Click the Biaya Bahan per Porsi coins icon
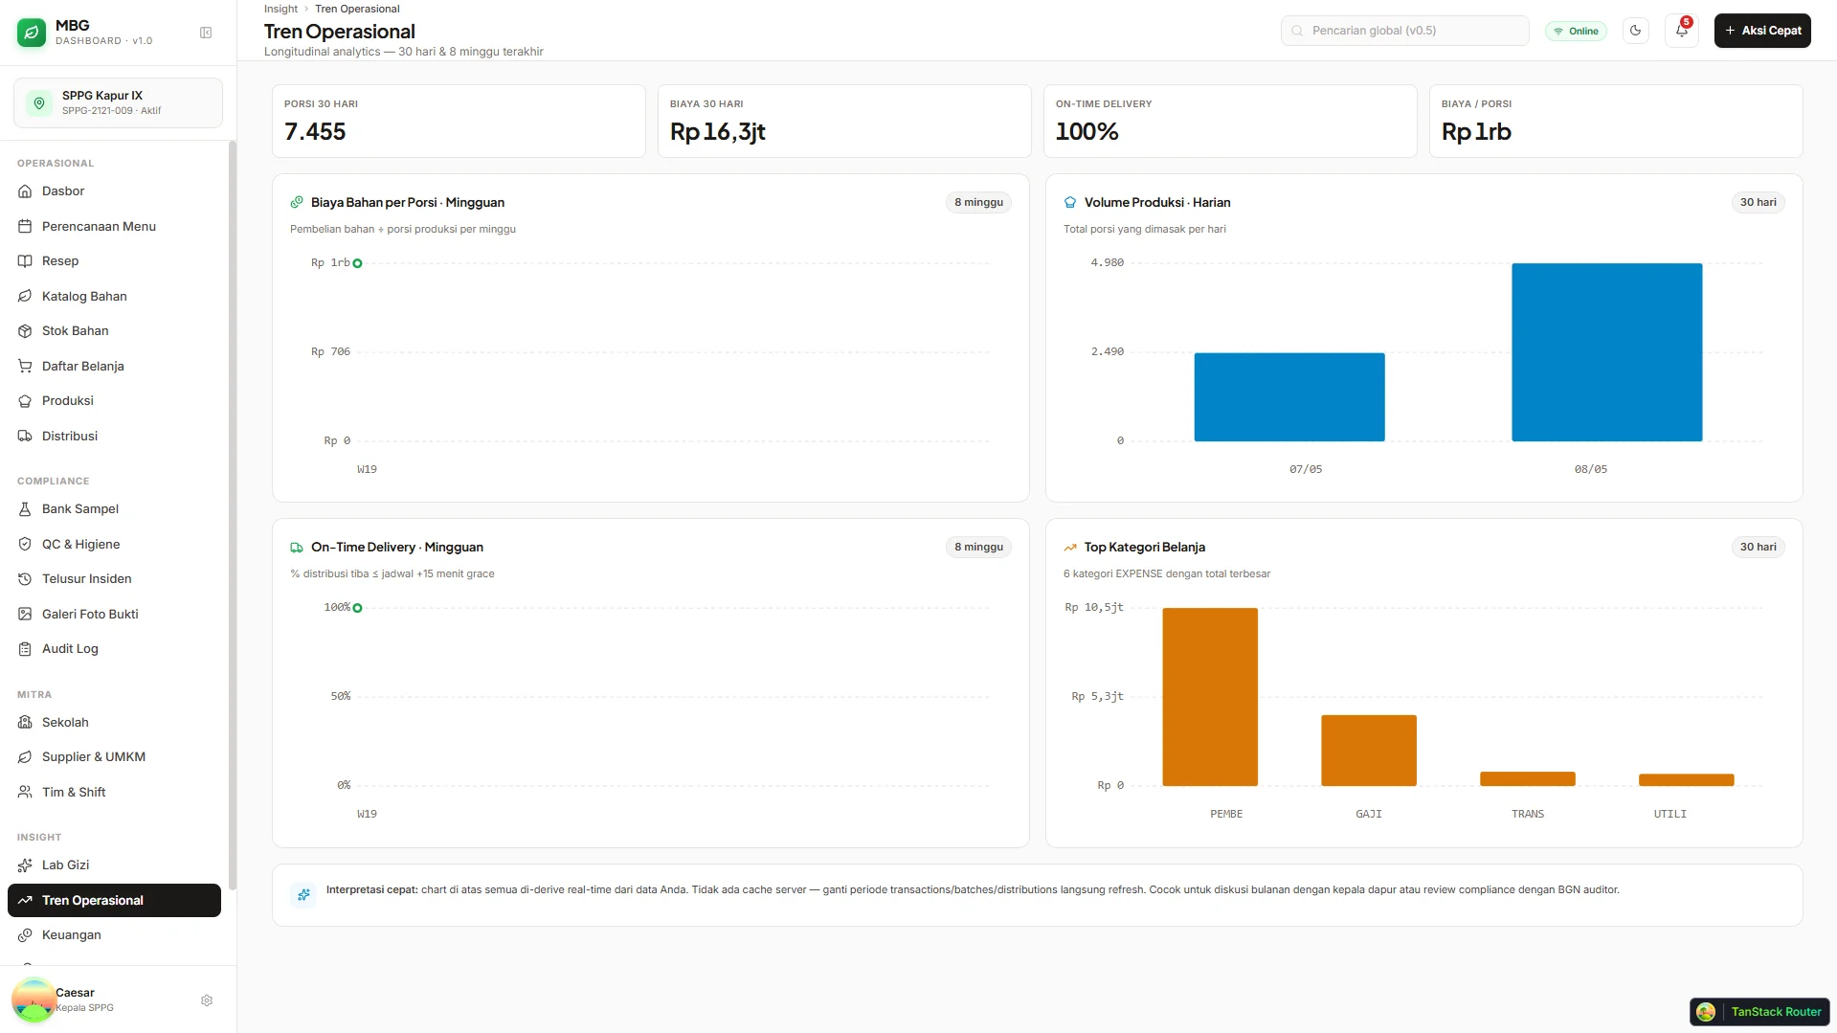 297,203
